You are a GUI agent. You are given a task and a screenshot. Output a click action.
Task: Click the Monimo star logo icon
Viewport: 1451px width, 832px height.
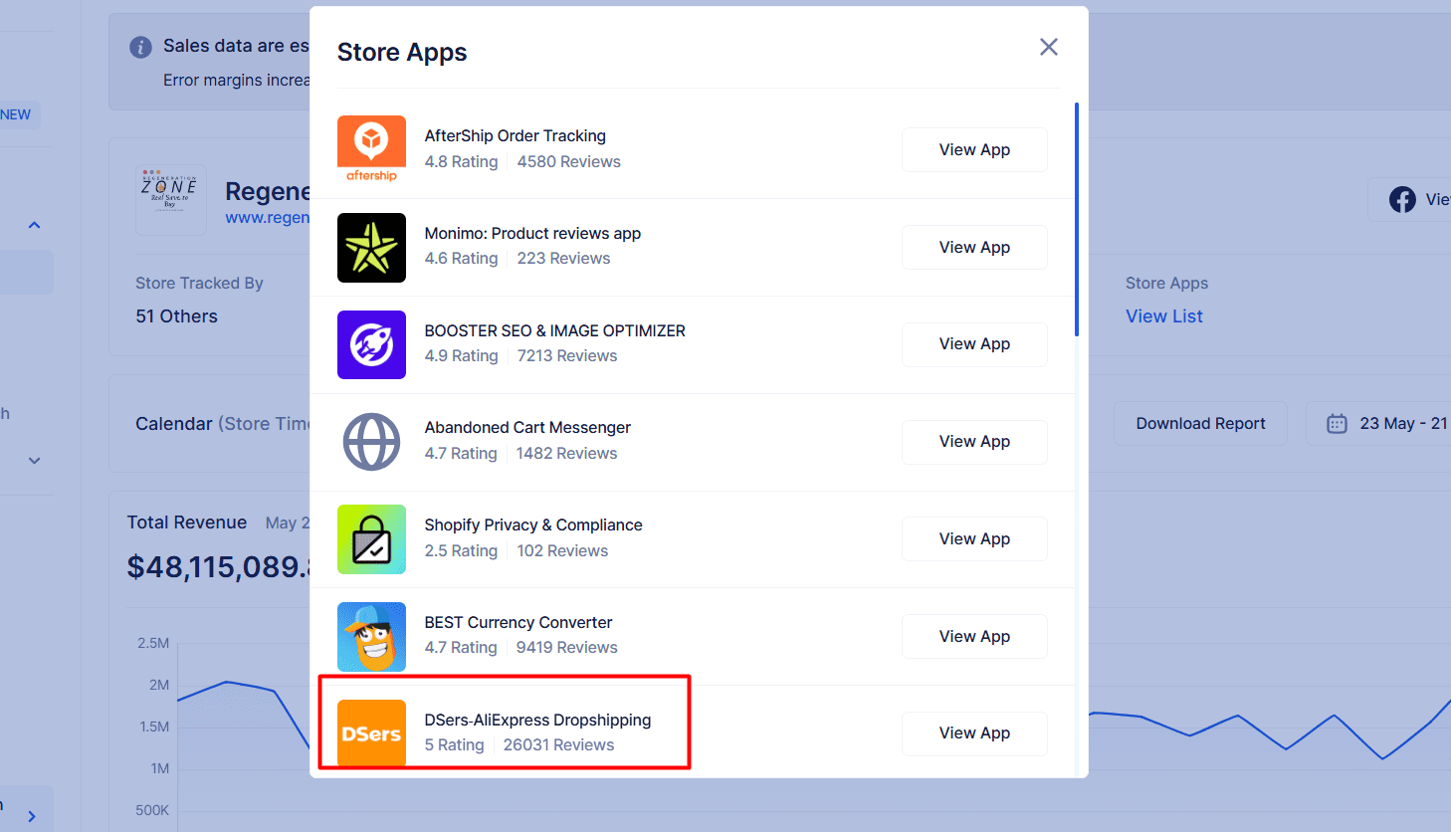[x=371, y=248]
